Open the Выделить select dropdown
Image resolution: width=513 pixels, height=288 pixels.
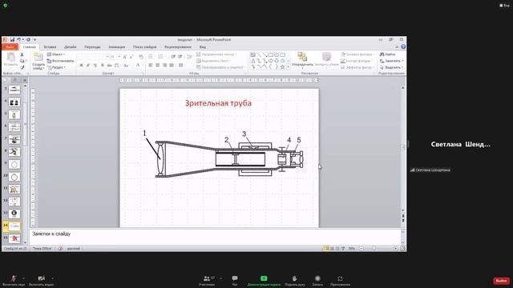(x=392, y=67)
